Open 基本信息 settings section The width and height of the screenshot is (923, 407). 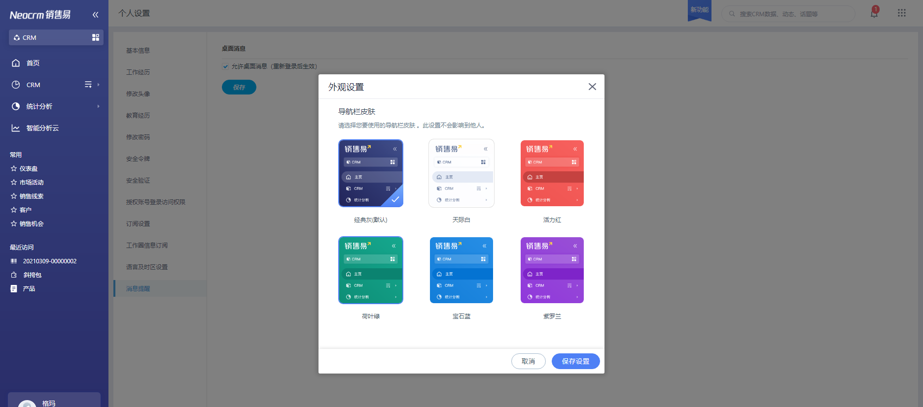pos(138,51)
